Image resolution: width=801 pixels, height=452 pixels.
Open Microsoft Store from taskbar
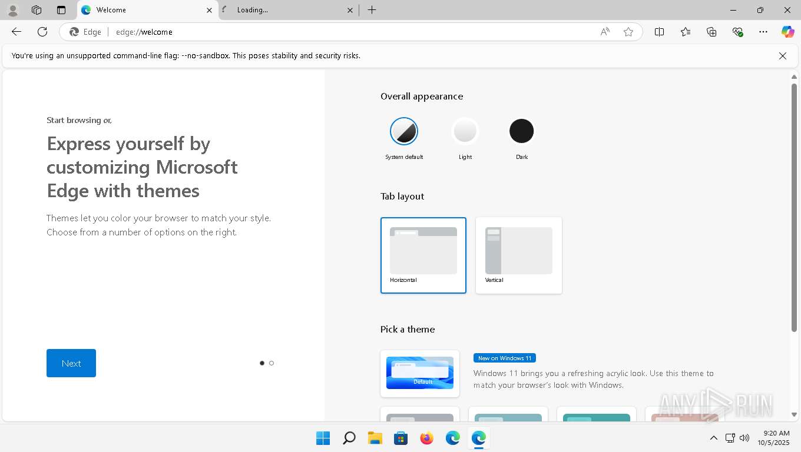point(400,438)
